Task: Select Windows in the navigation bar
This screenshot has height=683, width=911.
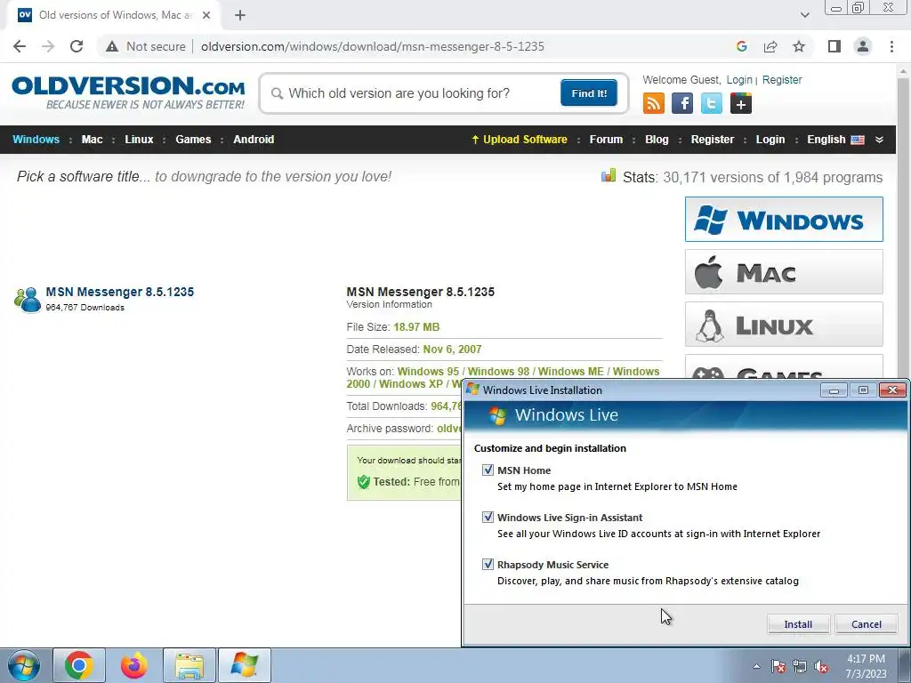Action: click(x=36, y=140)
